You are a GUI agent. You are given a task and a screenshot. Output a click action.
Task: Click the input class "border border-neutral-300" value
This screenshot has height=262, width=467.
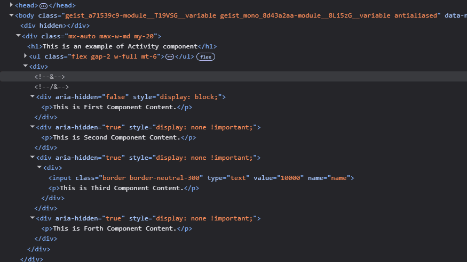point(153,178)
